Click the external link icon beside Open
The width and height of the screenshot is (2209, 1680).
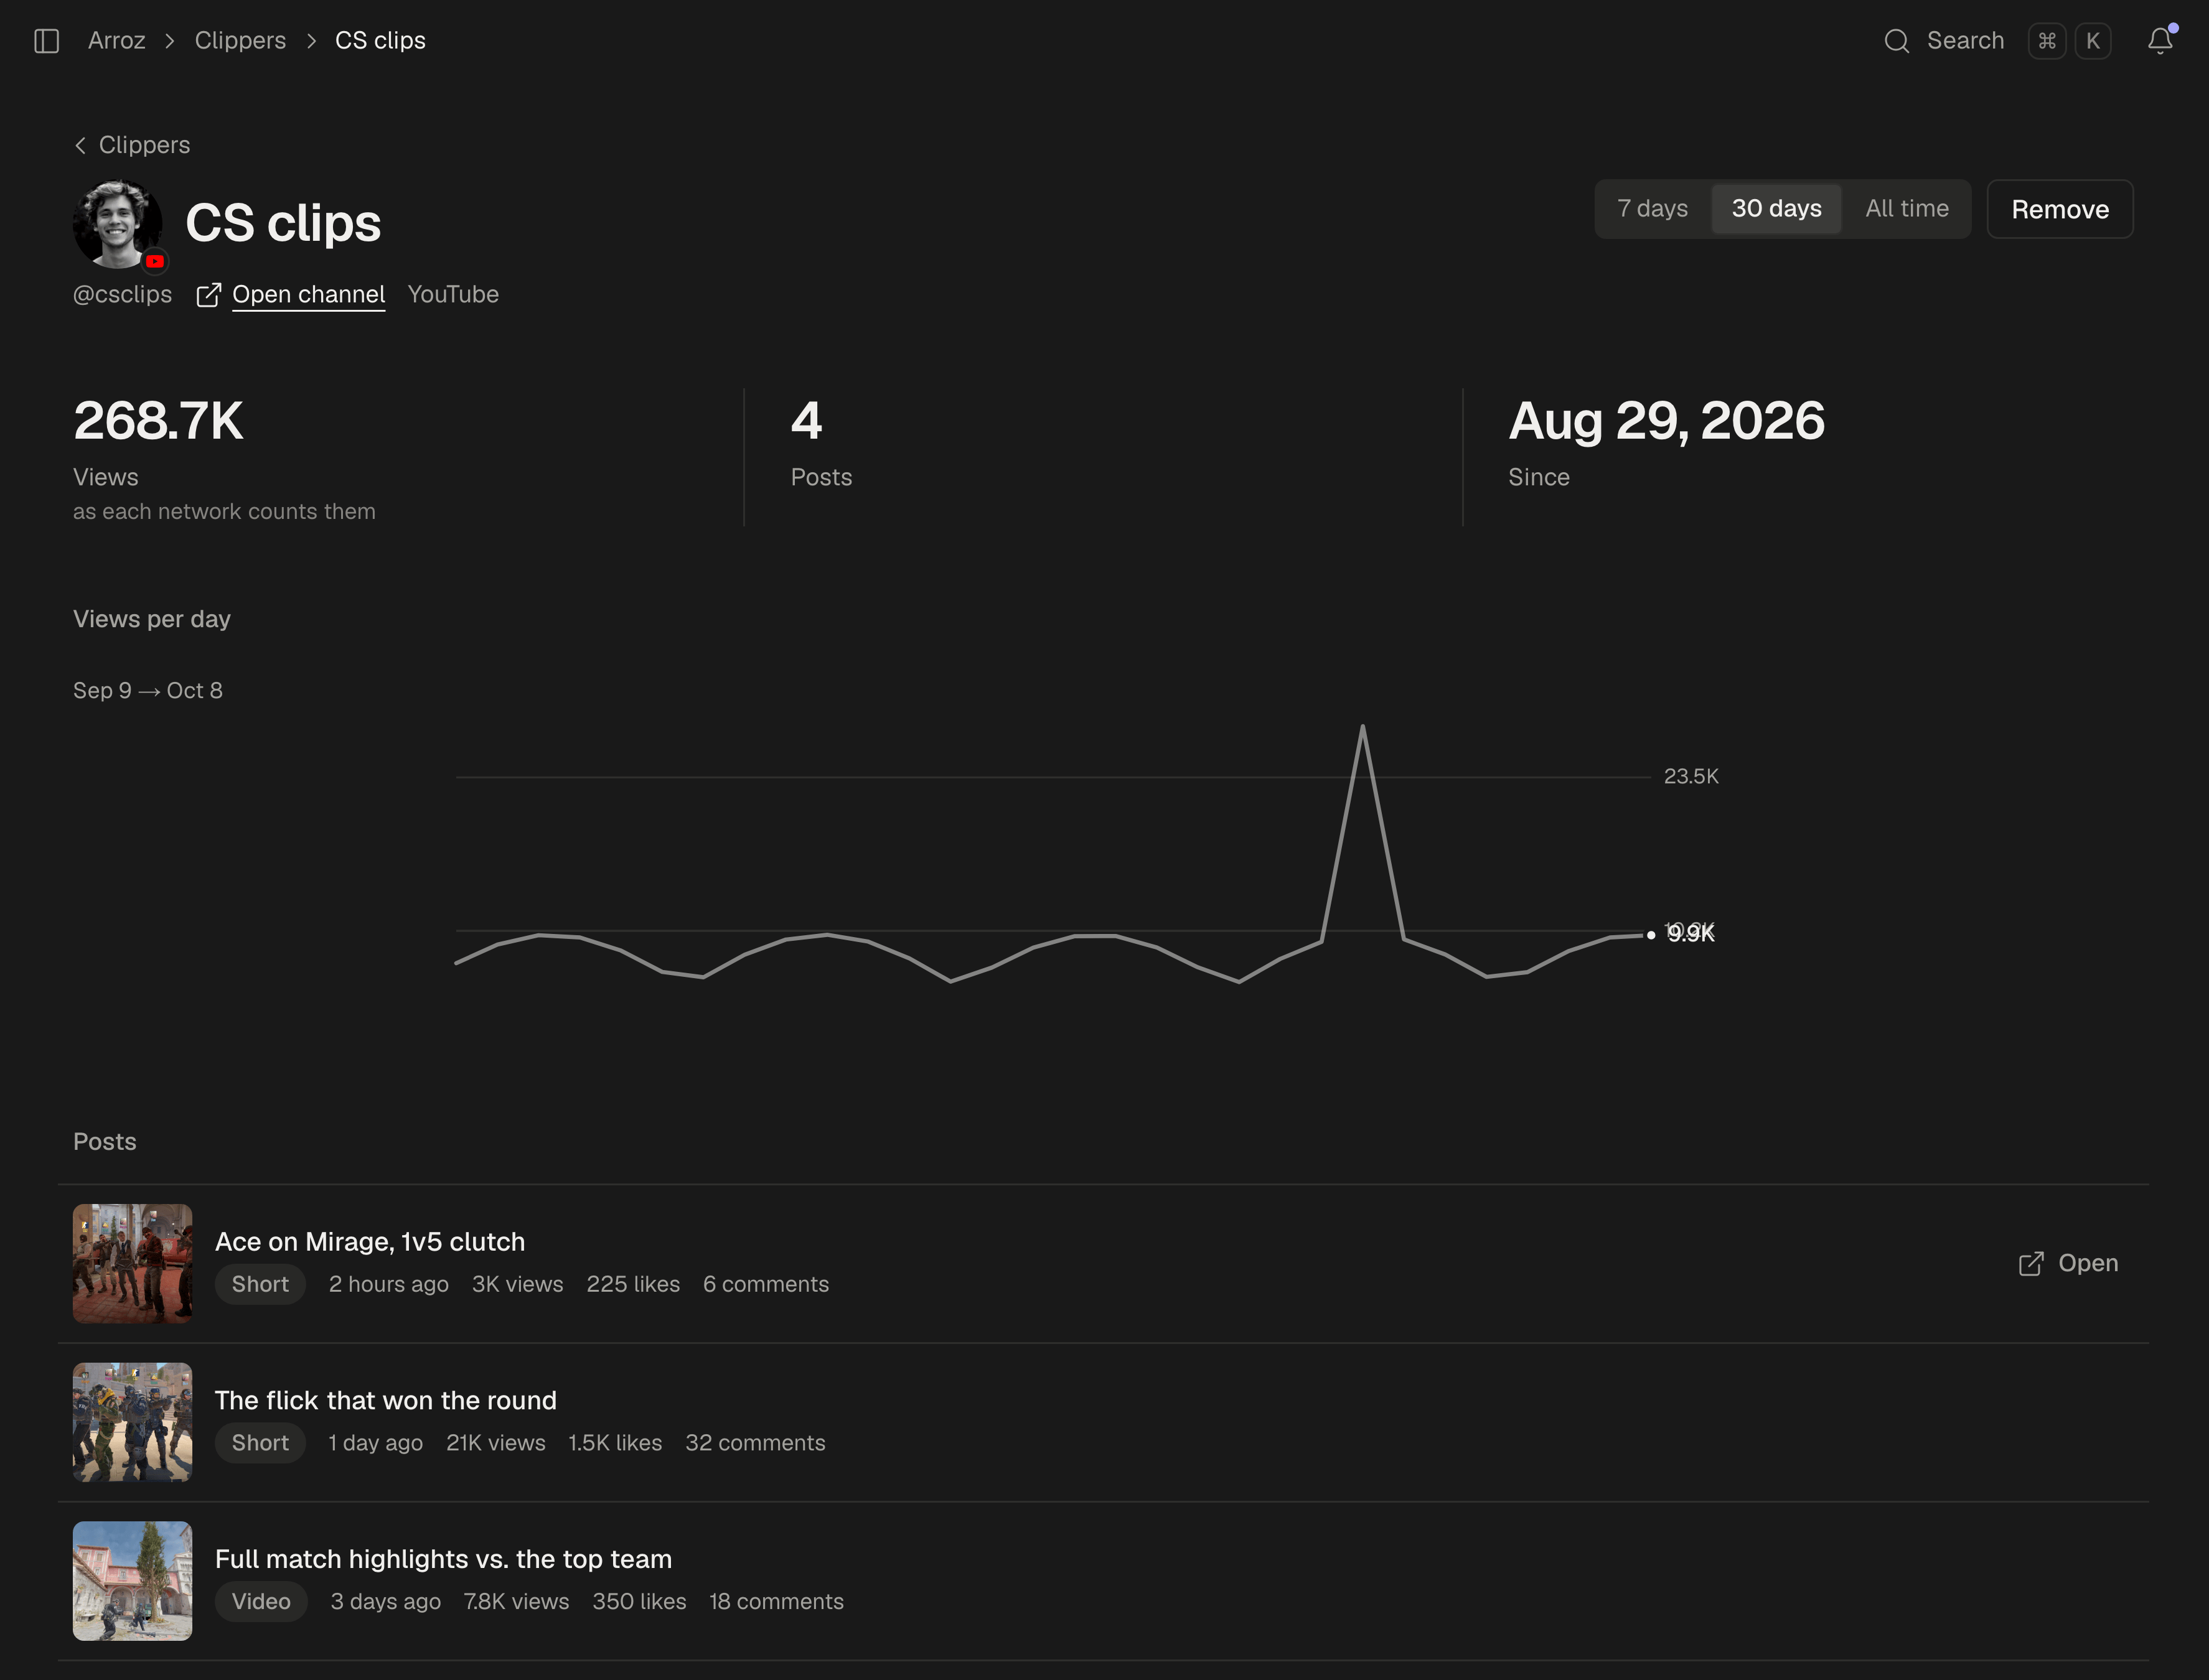click(2031, 1264)
